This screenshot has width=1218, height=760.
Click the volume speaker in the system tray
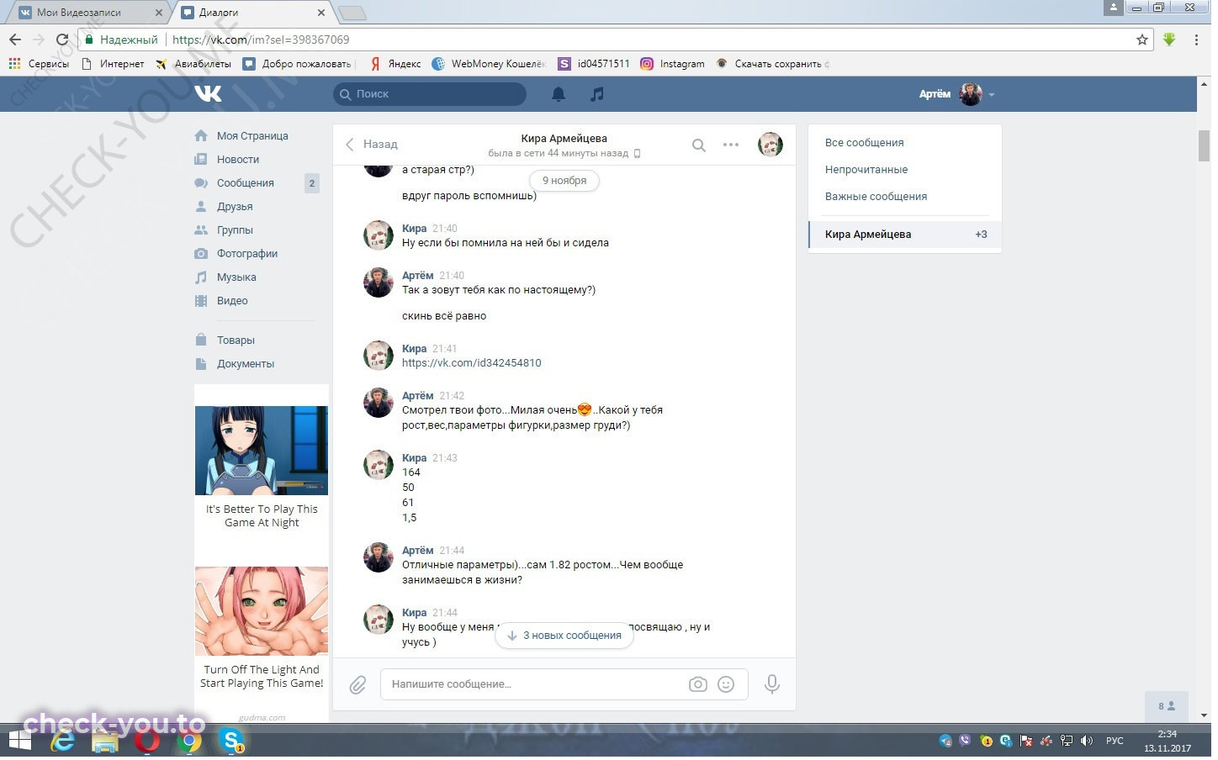coord(1087,742)
